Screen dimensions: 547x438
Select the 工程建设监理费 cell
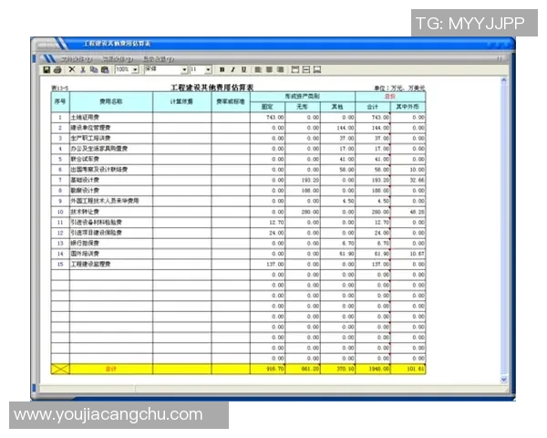[x=111, y=265]
